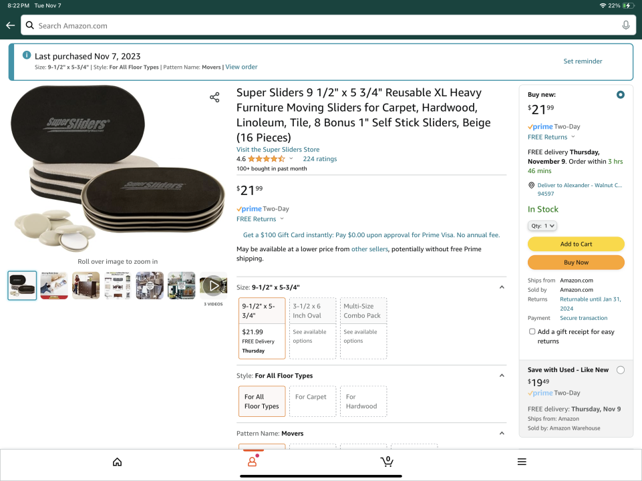
Task: Open the shopping cart icon
Action: 386,462
